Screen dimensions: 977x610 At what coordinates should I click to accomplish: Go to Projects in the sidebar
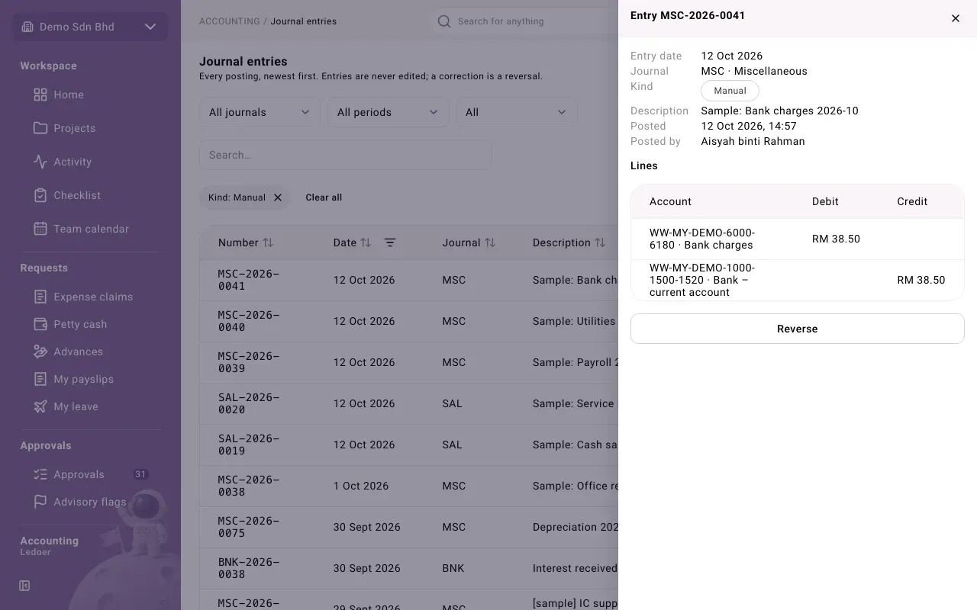point(74,128)
